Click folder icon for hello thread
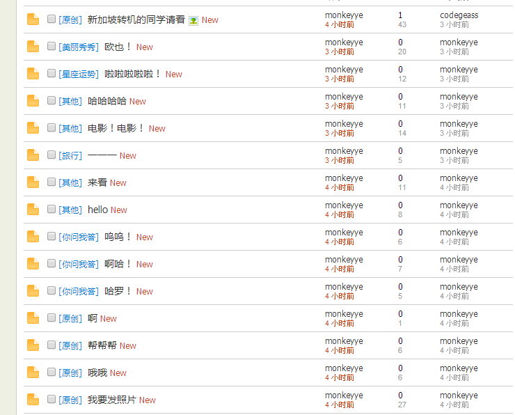This screenshot has width=515, height=415. pos(33,210)
